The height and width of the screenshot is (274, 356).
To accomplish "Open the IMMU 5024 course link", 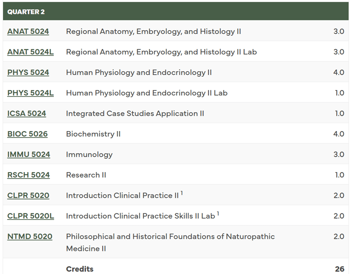I will pyautogui.click(x=28, y=154).
